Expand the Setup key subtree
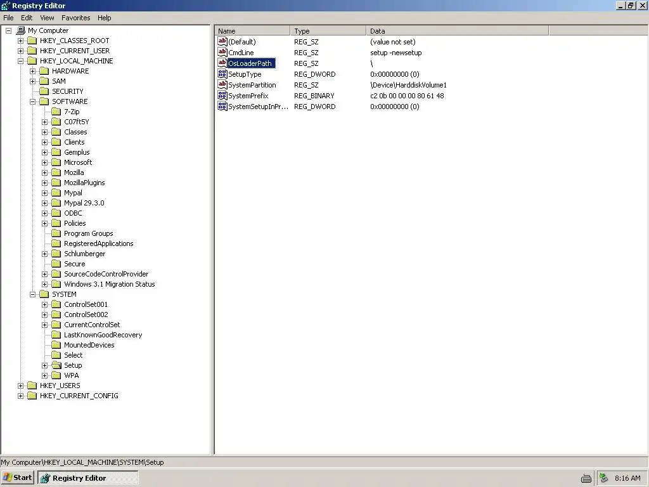Viewport: 649px width, 487px height. click(x=45, y=365)
